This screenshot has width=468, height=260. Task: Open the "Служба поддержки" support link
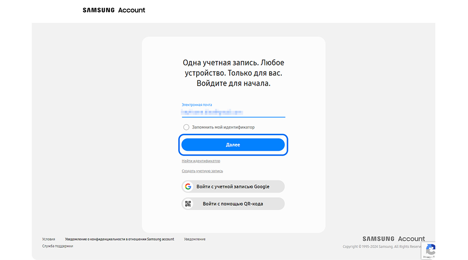pyautogui.click(x=57, y=246)
